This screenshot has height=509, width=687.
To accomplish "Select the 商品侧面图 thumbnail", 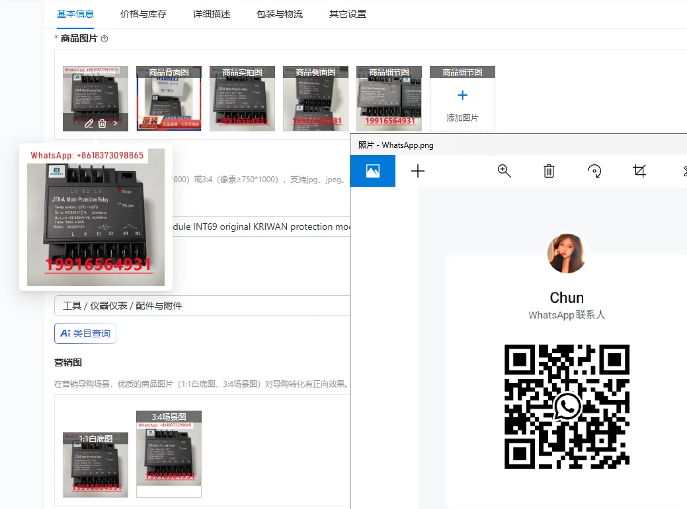I will pyautogui.click(x=316, y=98).
